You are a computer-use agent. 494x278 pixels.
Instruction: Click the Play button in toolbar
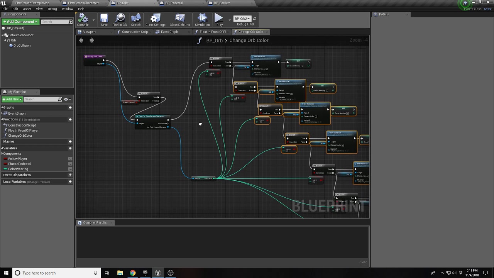pyautogui.click(x=219, y=20)
